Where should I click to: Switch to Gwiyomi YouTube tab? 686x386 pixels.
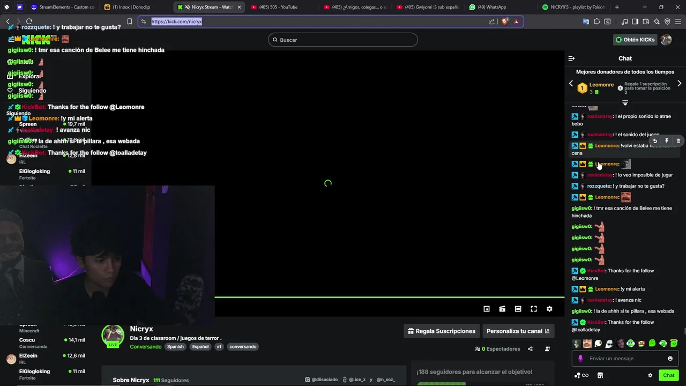tap(427, 7)
